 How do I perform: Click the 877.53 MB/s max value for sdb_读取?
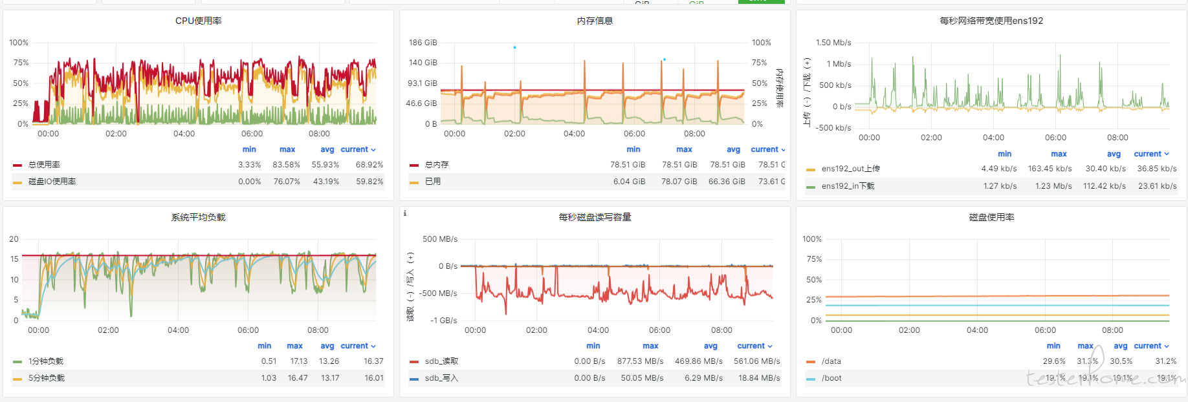[641, 361]
